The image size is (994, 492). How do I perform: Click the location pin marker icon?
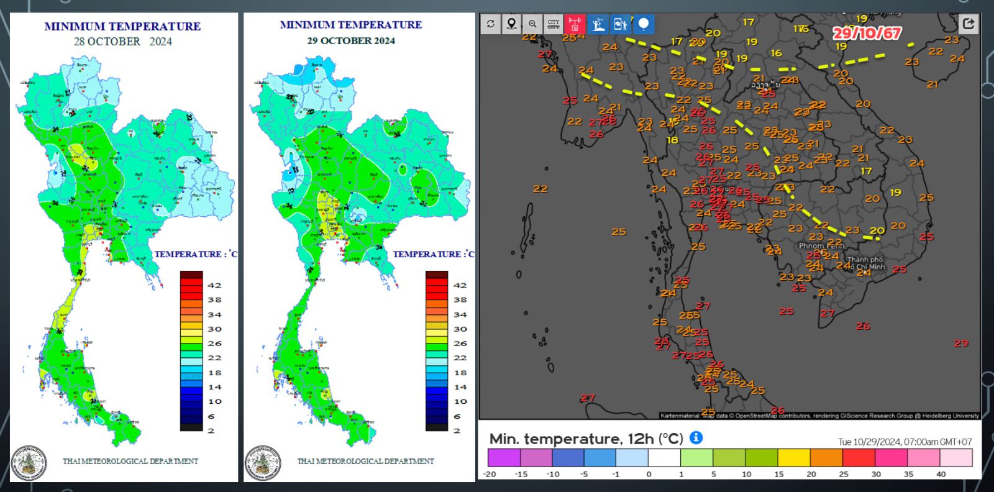tap(511, 24)
